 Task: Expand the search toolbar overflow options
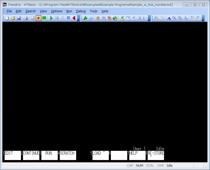tap(203, 18)
